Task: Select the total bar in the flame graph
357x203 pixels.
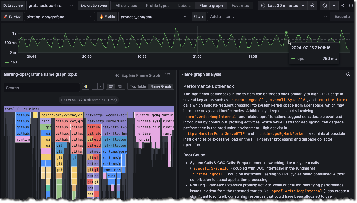Action: (x=89, y=109)
